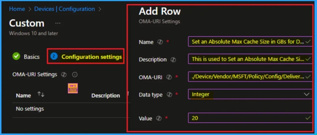Click into the Name input field
This screenshot has height=135, width=317.
point(248,41)
